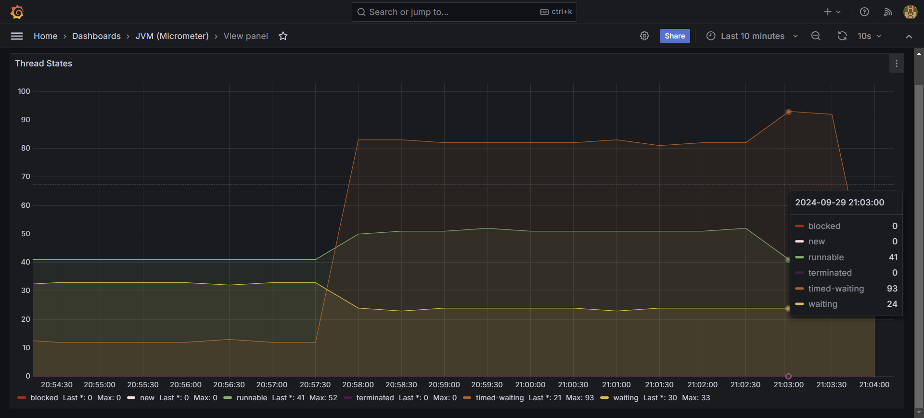The image size is (924, 418).
Task: Collapse the top toolbar with chevron
Action: [x=909, y=37]
